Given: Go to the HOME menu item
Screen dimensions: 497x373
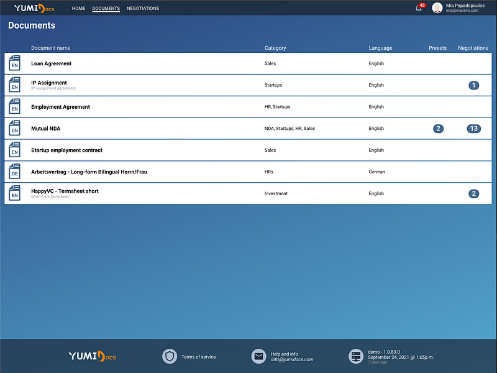Looking at the screenshot, I should [78, 8].
